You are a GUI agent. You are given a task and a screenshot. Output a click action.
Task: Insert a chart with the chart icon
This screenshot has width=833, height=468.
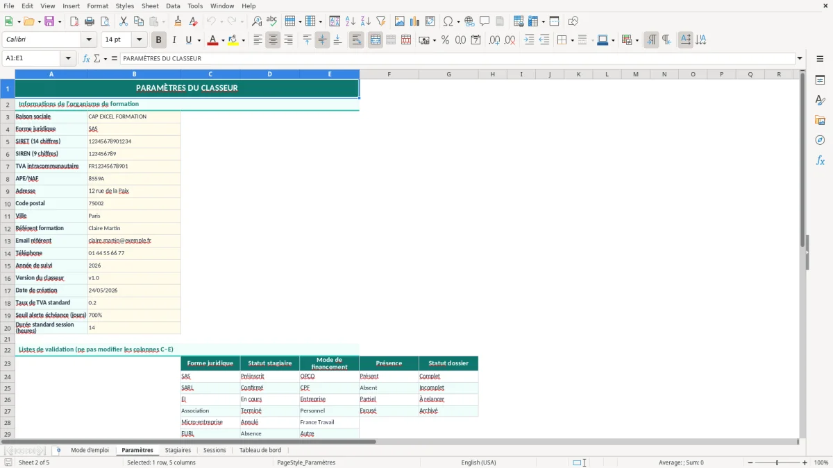415,21
